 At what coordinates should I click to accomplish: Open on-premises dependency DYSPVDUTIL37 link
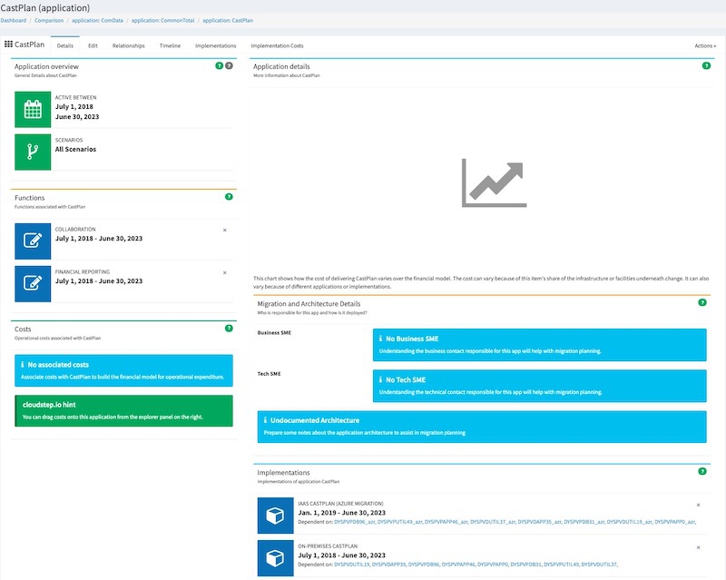click(x=599, y=565)
